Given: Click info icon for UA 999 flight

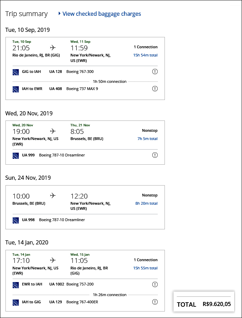Looking at the screenshot, I should point(155,155).
